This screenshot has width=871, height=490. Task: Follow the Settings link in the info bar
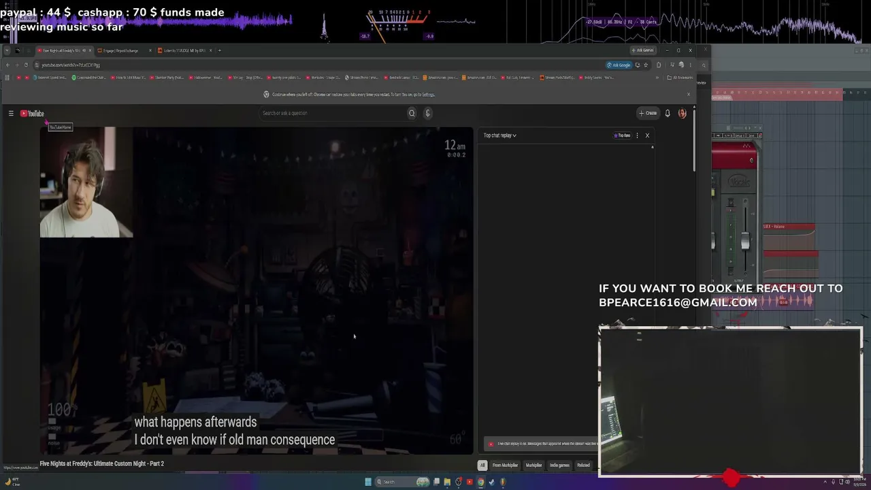point(428,95)
